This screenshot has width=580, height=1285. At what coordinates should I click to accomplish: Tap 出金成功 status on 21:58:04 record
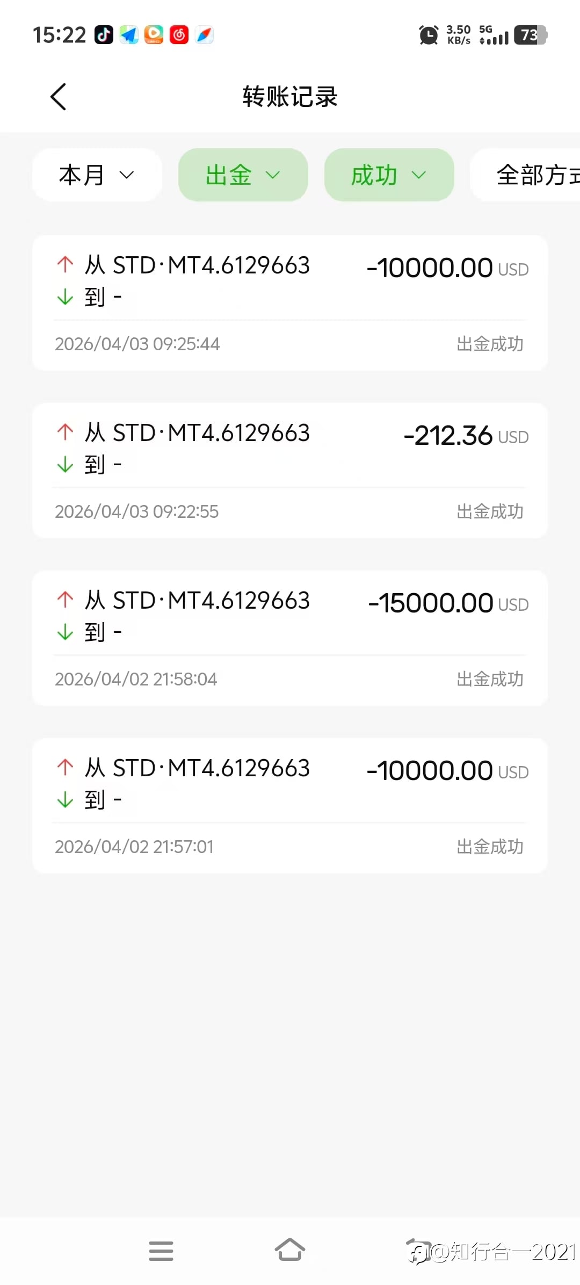(489, 679)
